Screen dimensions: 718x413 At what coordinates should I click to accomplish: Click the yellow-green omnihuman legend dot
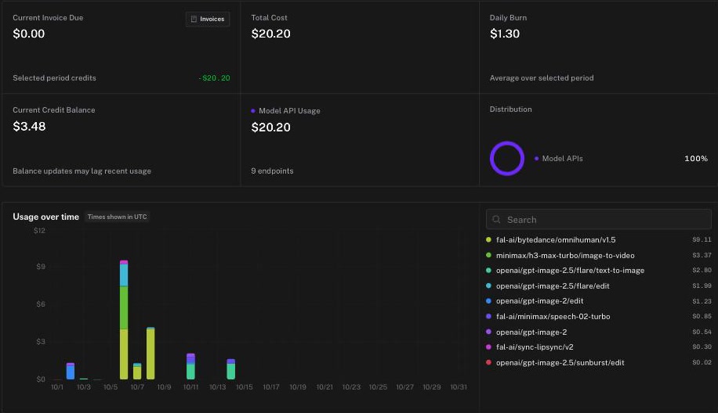point(488,240)
